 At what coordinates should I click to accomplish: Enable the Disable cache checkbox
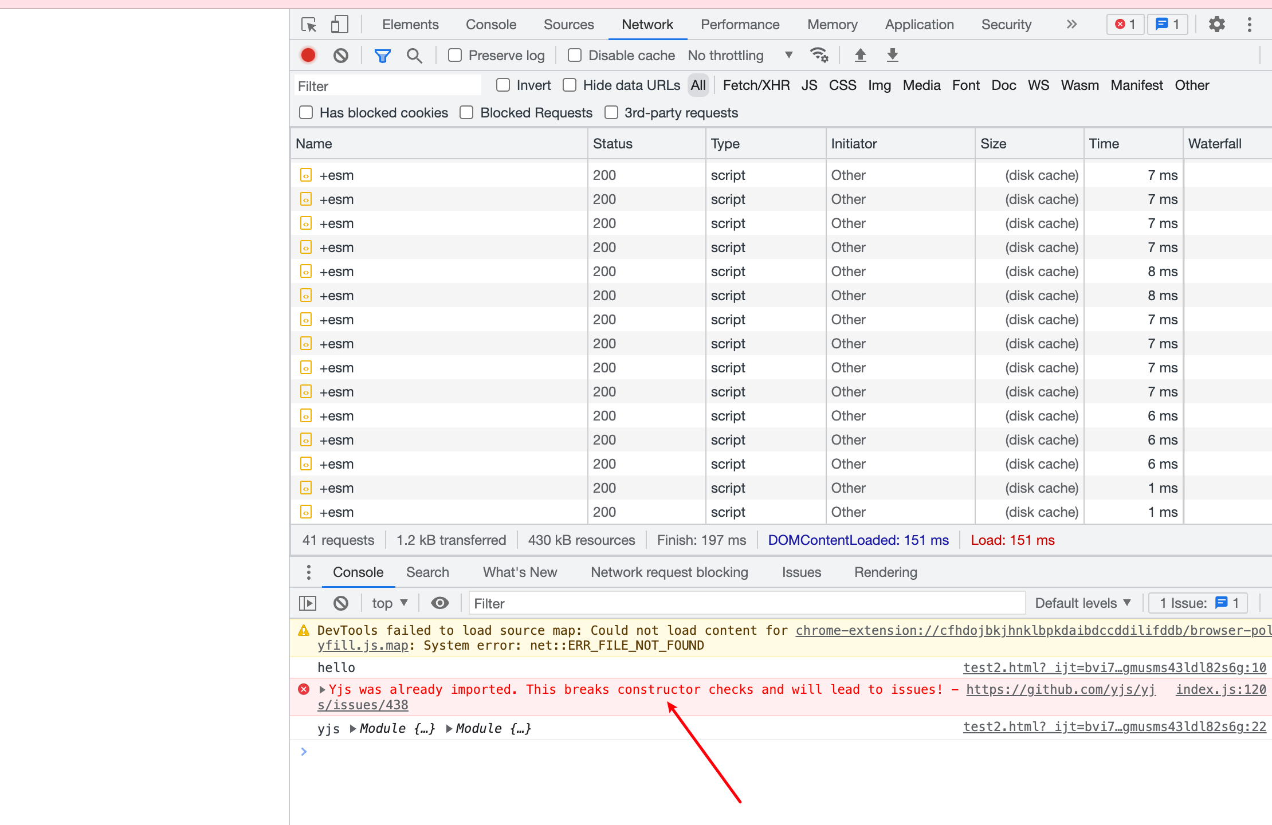pyautogui.click(x=575, y=55)
